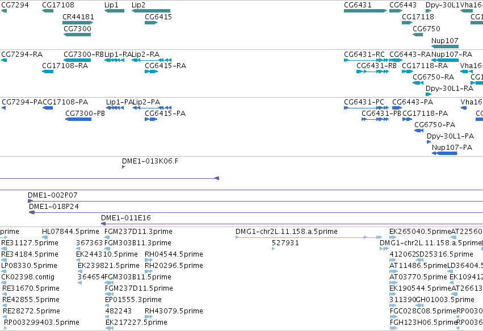Click the CG6443-PA protein label
The width and height of the screenshot is (483, 331).
click(413, 102)
